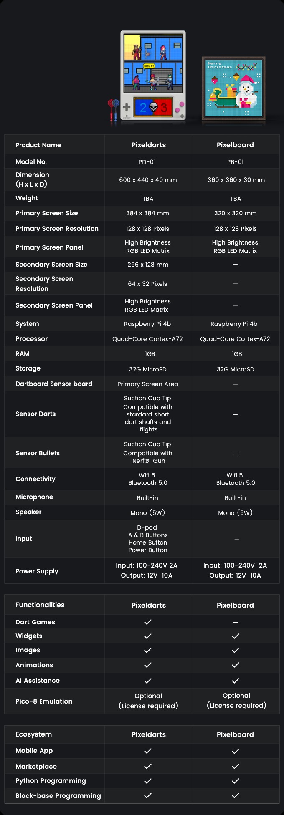Click the Pixeldarts model number PD-01
This screenshot has width=284, height=815.
pos(147,162)
